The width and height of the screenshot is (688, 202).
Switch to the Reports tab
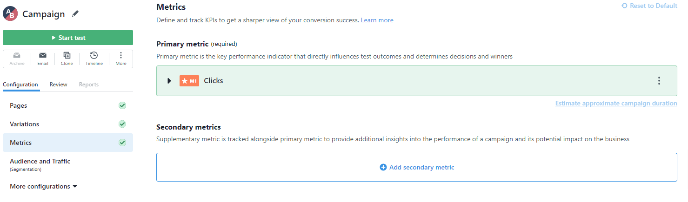(89, 85)
